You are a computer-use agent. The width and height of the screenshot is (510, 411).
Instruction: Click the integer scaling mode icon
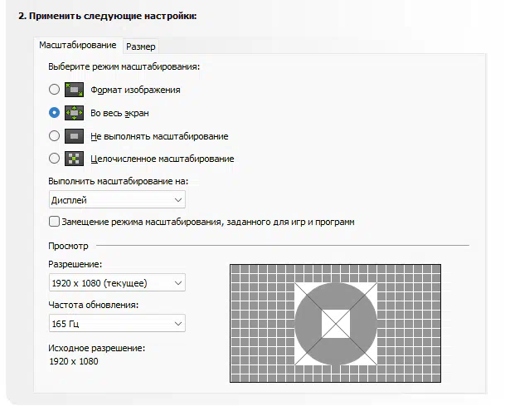74,159
